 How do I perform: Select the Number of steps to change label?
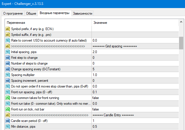29,63
